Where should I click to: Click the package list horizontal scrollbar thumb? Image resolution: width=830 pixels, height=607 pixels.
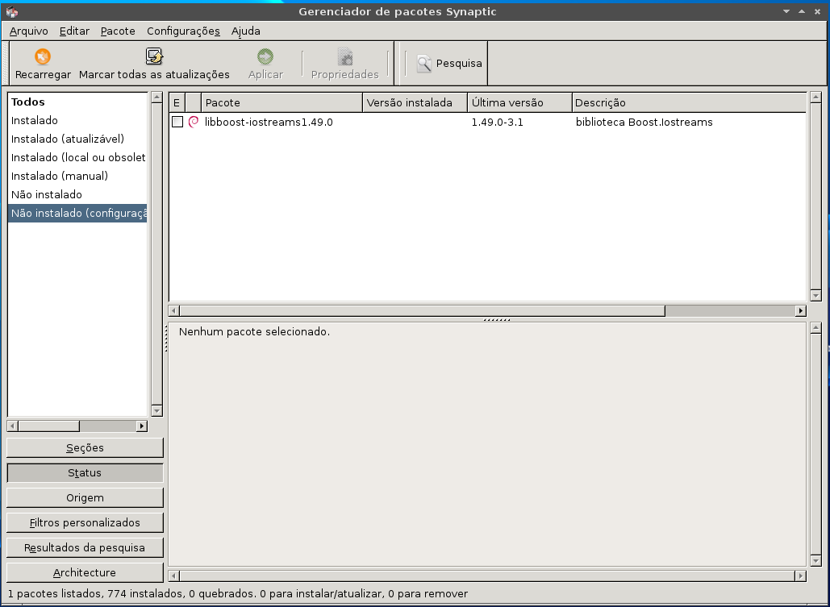click(x=423, y=310)
